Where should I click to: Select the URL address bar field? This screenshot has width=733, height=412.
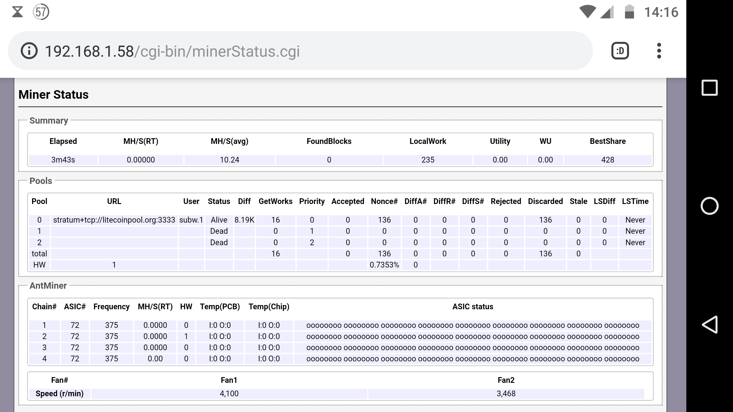coord(300,51)
